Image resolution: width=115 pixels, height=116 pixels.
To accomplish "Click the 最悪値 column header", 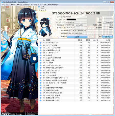I will point(88,40).
